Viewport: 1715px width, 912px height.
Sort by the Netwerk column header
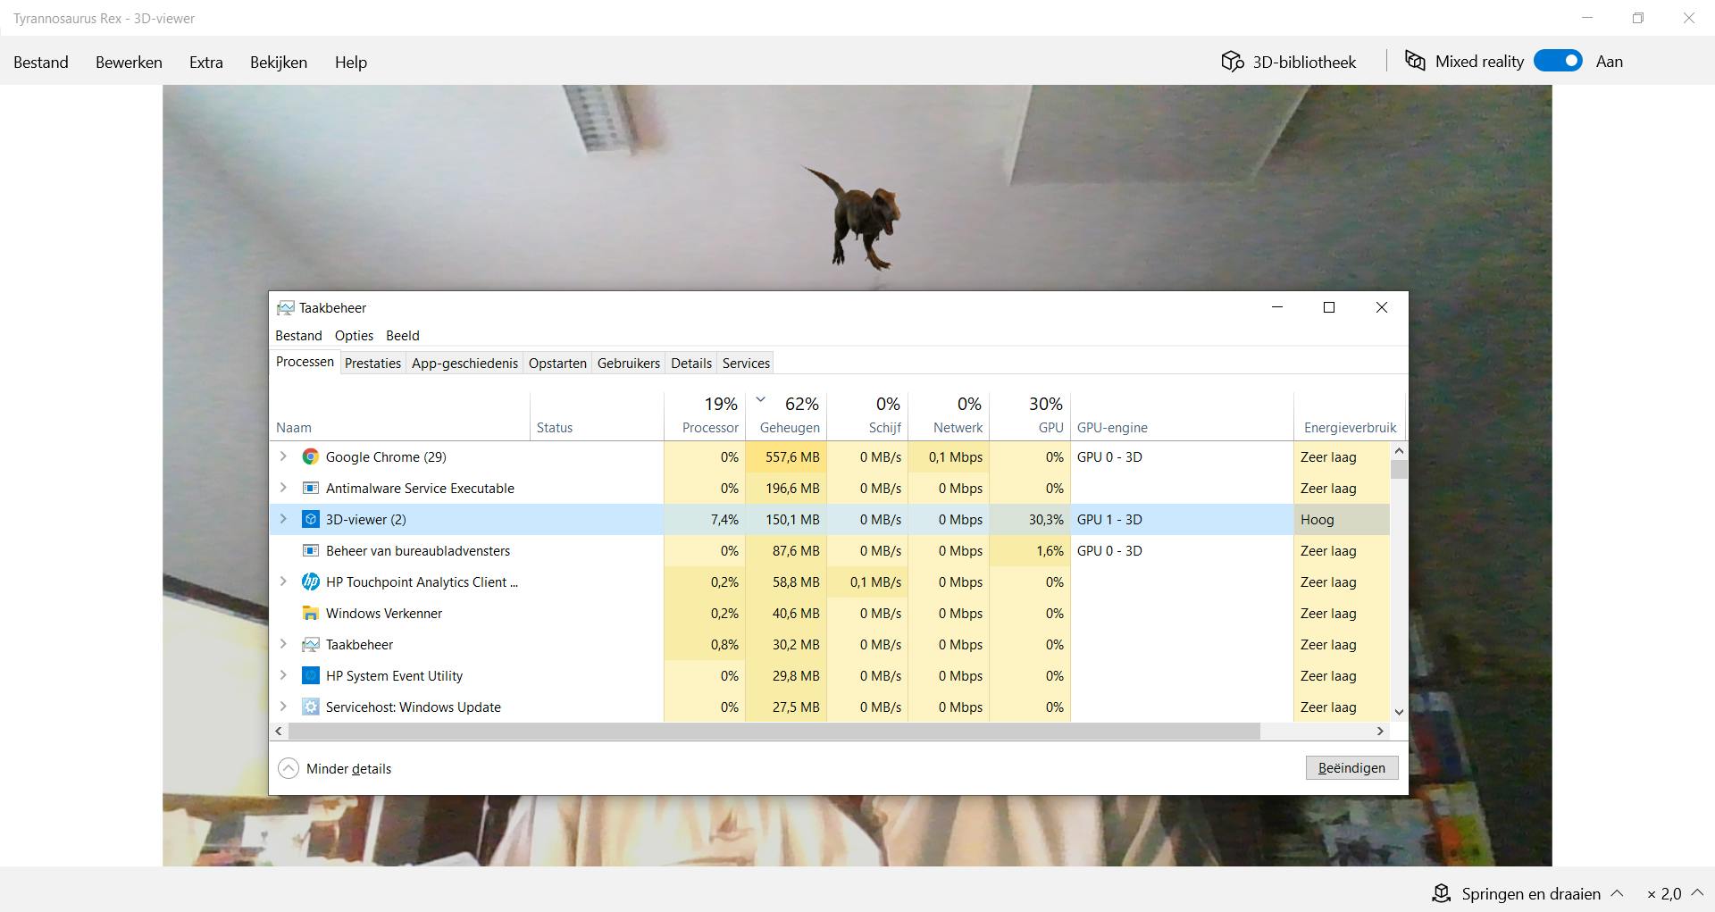[x=949, y=416]
